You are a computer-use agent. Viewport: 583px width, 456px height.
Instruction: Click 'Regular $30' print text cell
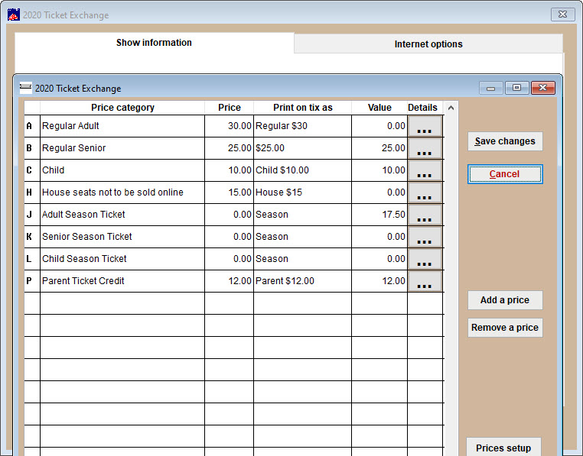pyautogui.click(x=303, y=126)
